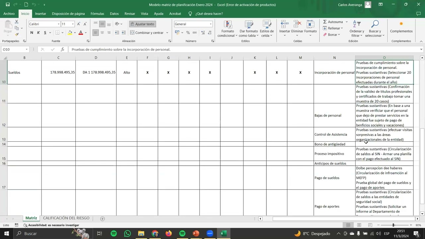Expand the Name Box dropdown arrow
The height and width of the screenshot is (239, 425).
27,49
